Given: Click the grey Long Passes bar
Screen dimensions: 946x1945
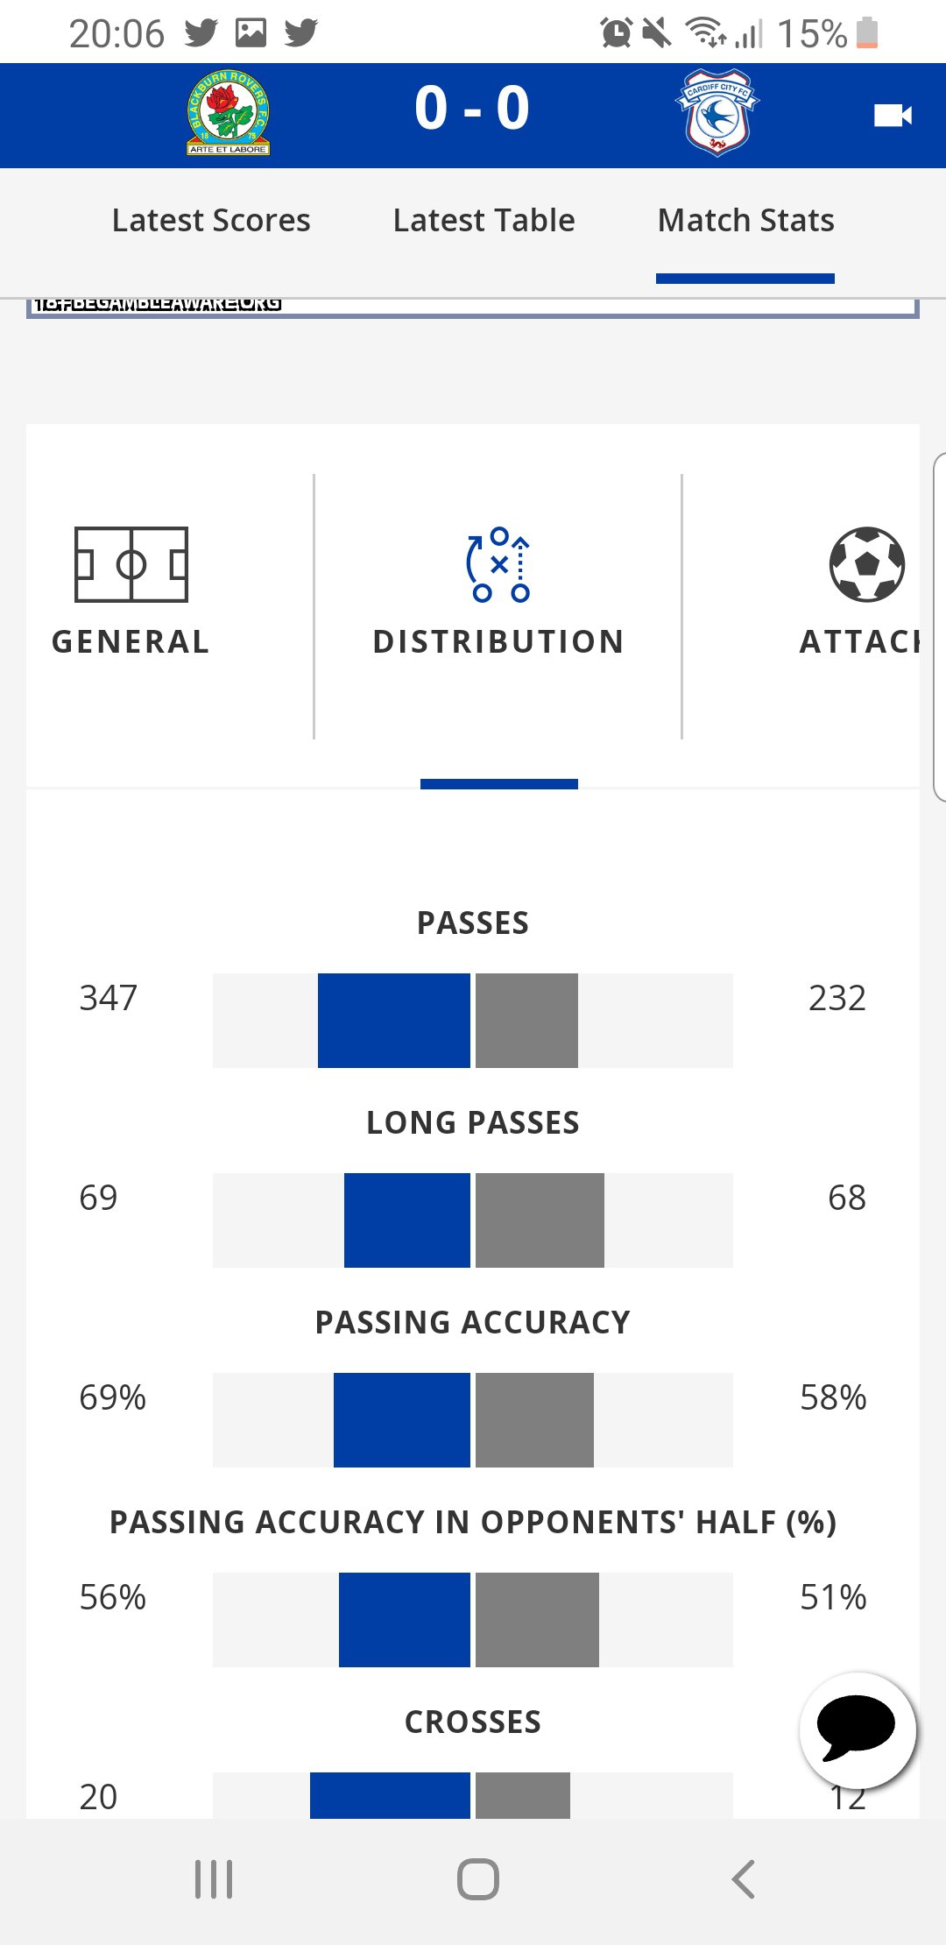Looking at the screenshot, I should pyautogui.click(x=540, y=1220).
